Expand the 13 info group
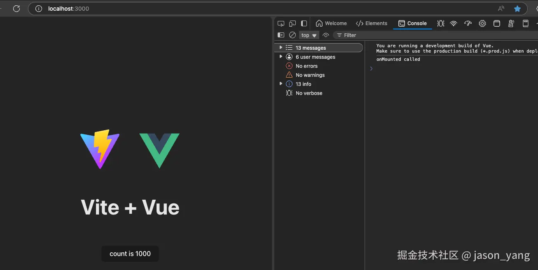Viewport: 538px width, 270px height. click(x=281, y=83)
